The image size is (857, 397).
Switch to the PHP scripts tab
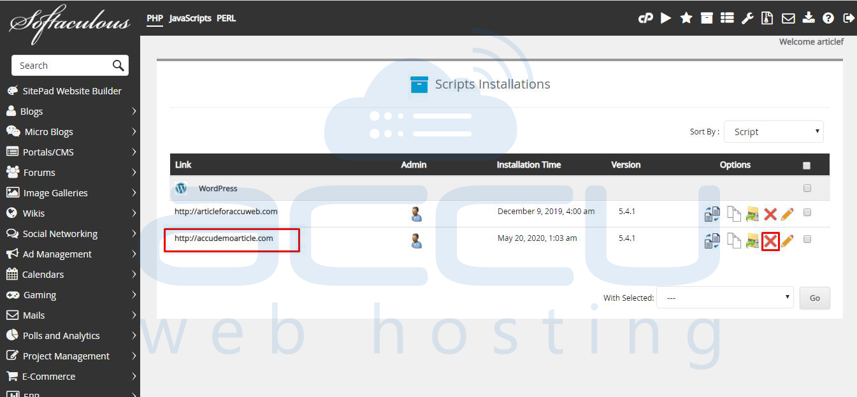point(155,18)
